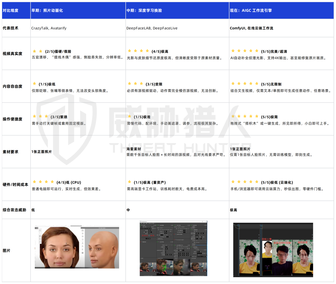Open the DeepFaceLab interface screenshot thumbnail
Screen dimensions: 336x284
173,248
